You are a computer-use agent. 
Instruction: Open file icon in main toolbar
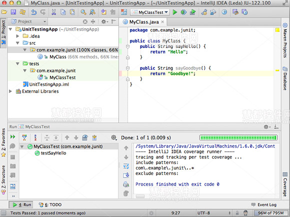pyautogui.click(x=4, y=12)
